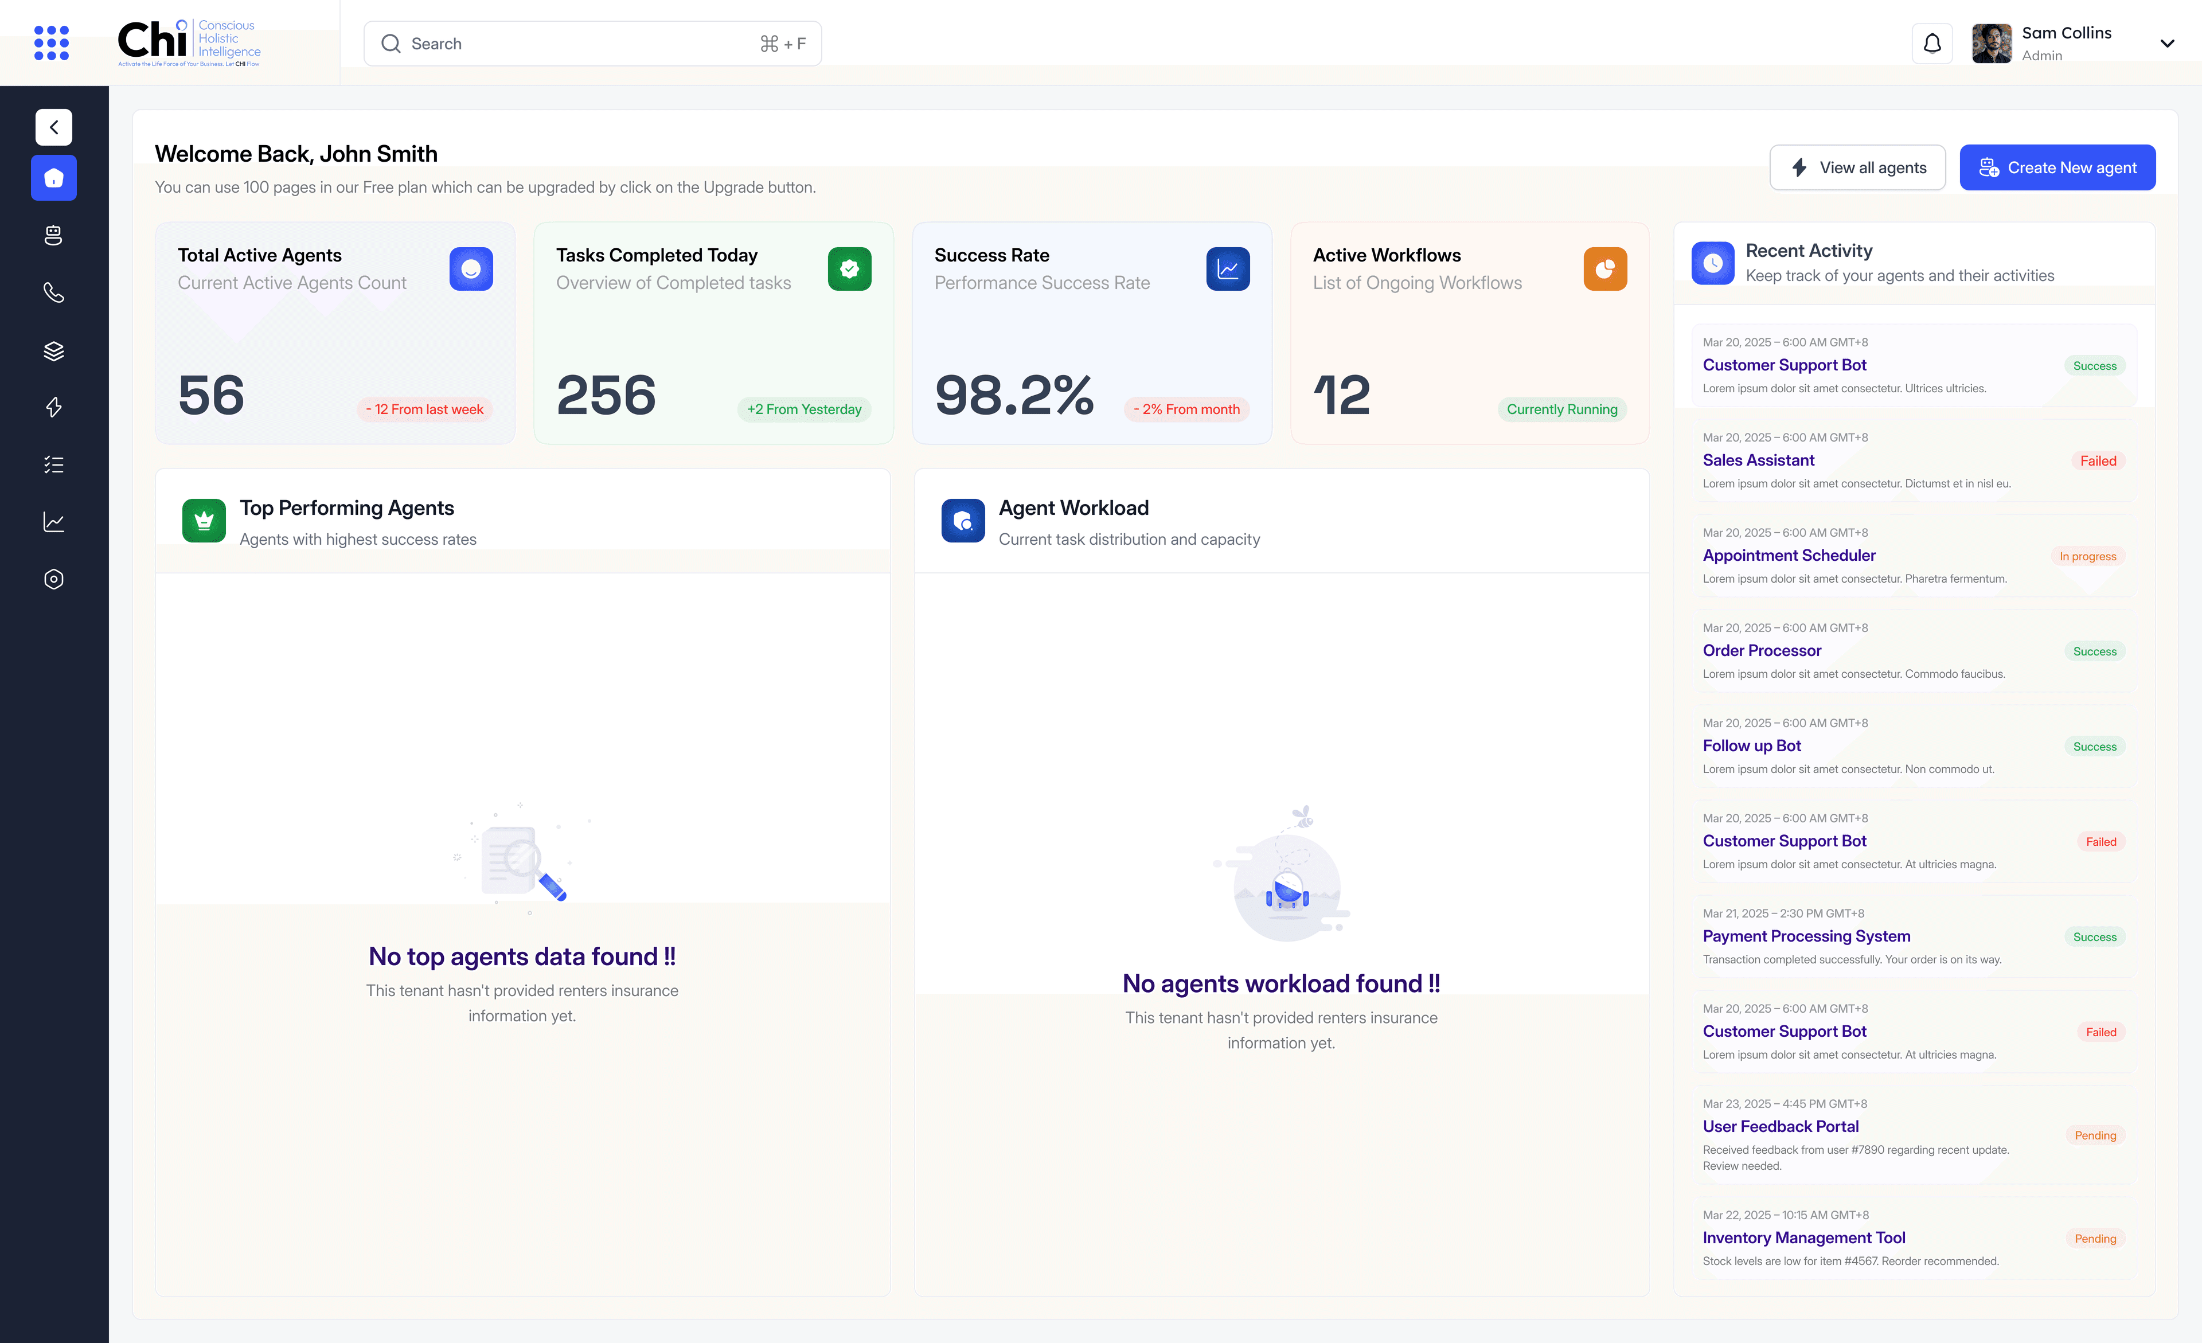Click the View all agents button
This screenshot has width=2202, height=1343.
1857,167
